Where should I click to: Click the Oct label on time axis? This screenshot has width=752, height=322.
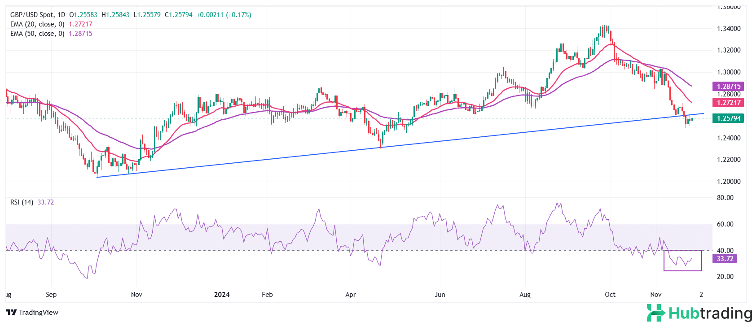coord(610,295)
